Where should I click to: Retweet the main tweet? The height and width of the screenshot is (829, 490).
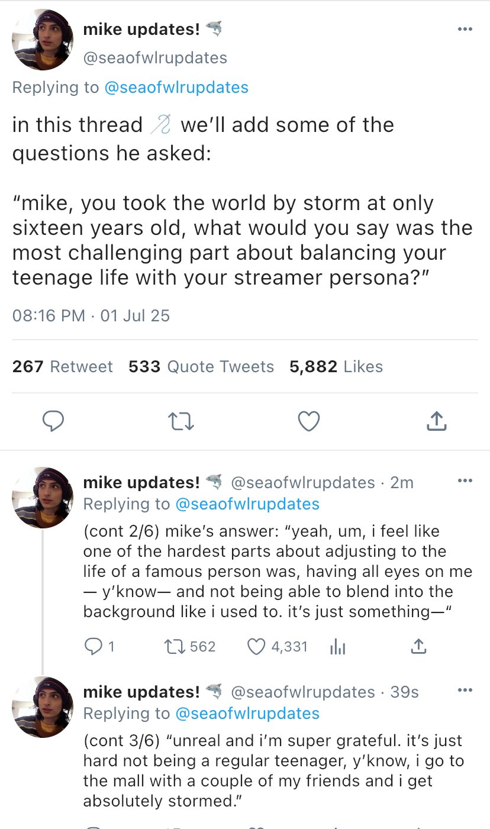tap(180, 421)
